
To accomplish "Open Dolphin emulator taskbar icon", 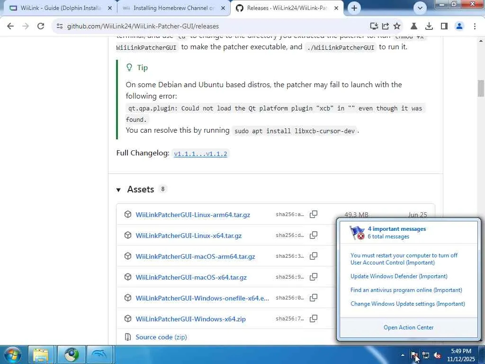I will (99, 355).
